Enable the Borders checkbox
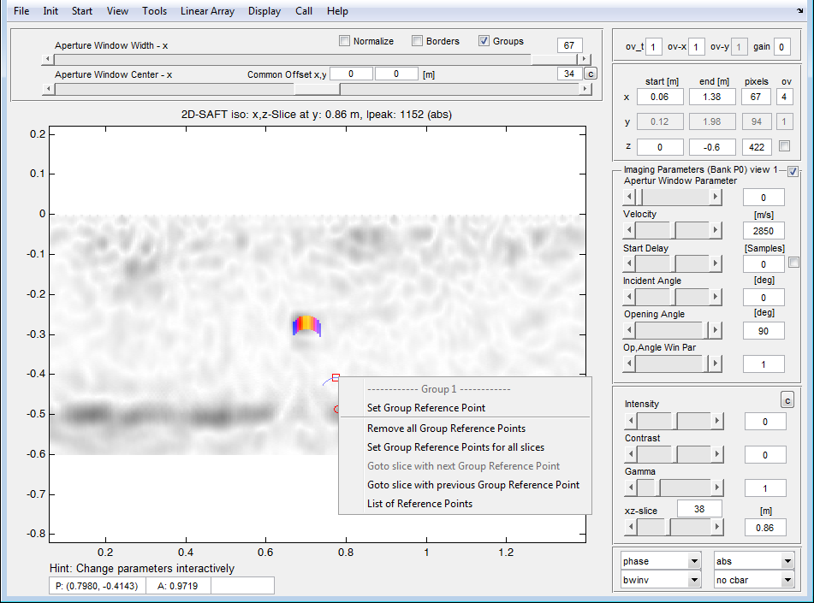The width and height of the screenshot is (814, 603). [417, 41]
